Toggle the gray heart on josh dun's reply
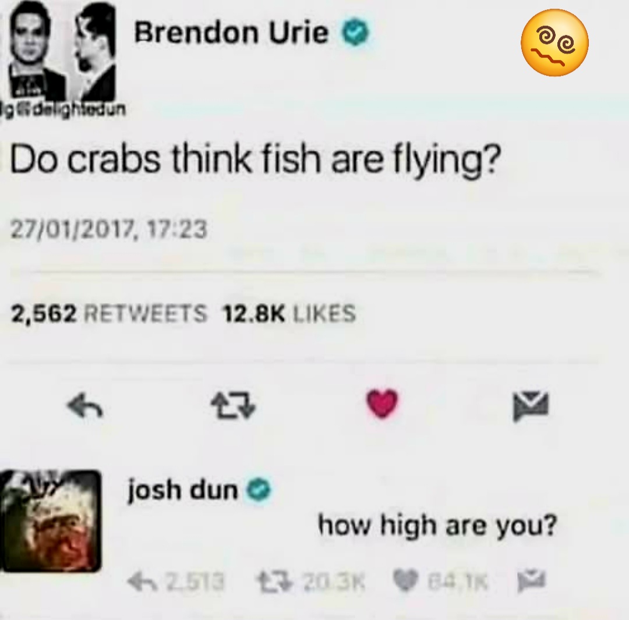This screenshot has height=620, width=629. click(406, 580)
